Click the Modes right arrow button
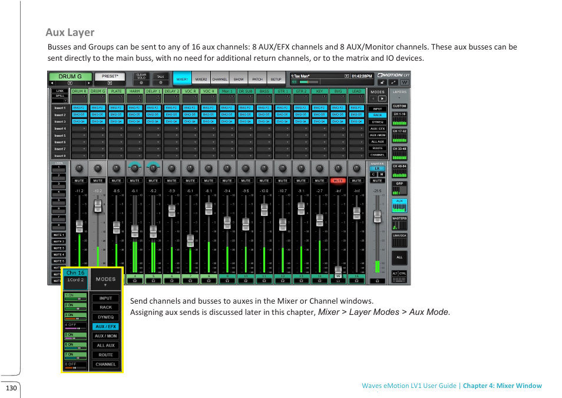 point(382,98)
